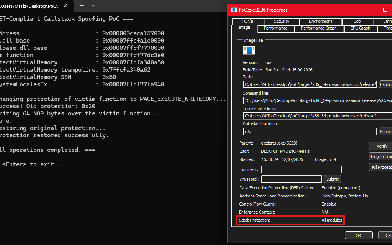
Task: Click the '<Enter> to exit...' prompt in terminal
Action: click(33, 164)
